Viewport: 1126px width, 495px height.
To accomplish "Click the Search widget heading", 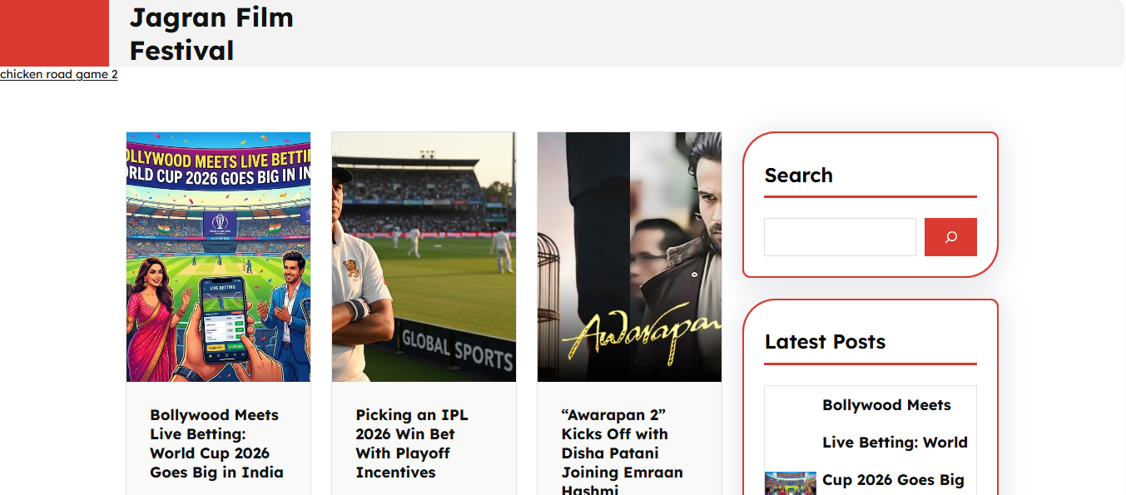I will [799, 176].
